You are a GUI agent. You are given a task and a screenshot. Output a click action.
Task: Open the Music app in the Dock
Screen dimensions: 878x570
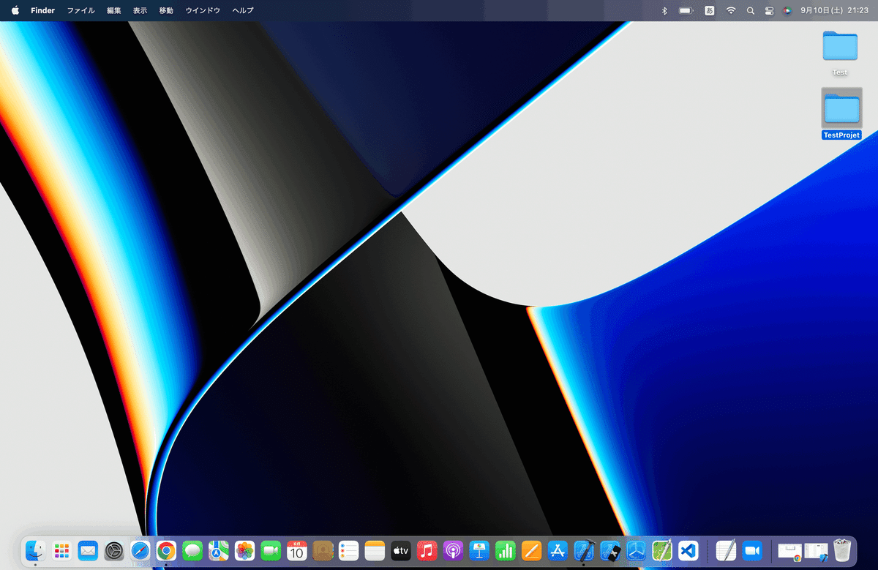pos(427,550)
